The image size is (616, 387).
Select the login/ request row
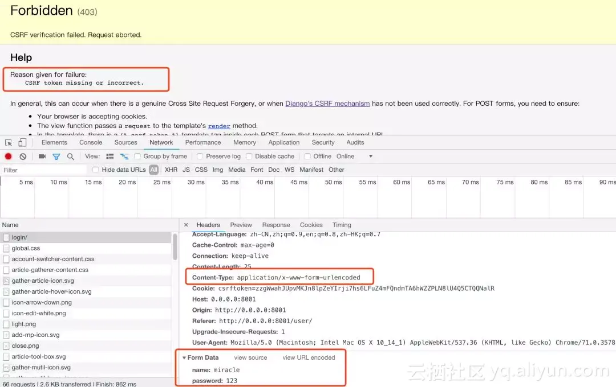[x=86, y=237]
